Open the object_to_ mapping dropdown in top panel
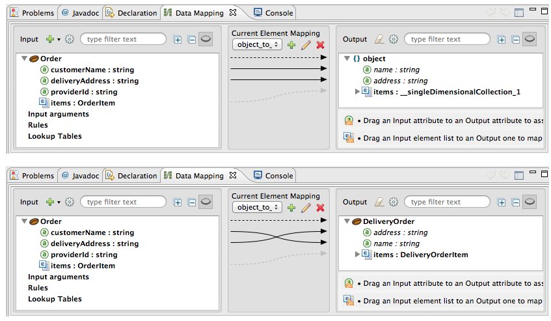Image resolution: width=551 pixels, height=321 pixels. [258, 44]
